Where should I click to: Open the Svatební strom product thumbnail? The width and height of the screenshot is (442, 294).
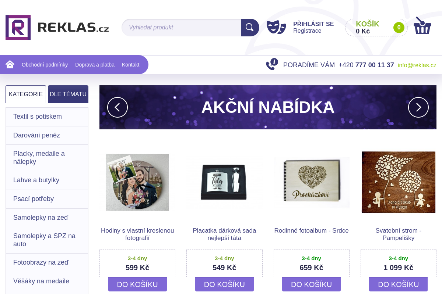399,182
